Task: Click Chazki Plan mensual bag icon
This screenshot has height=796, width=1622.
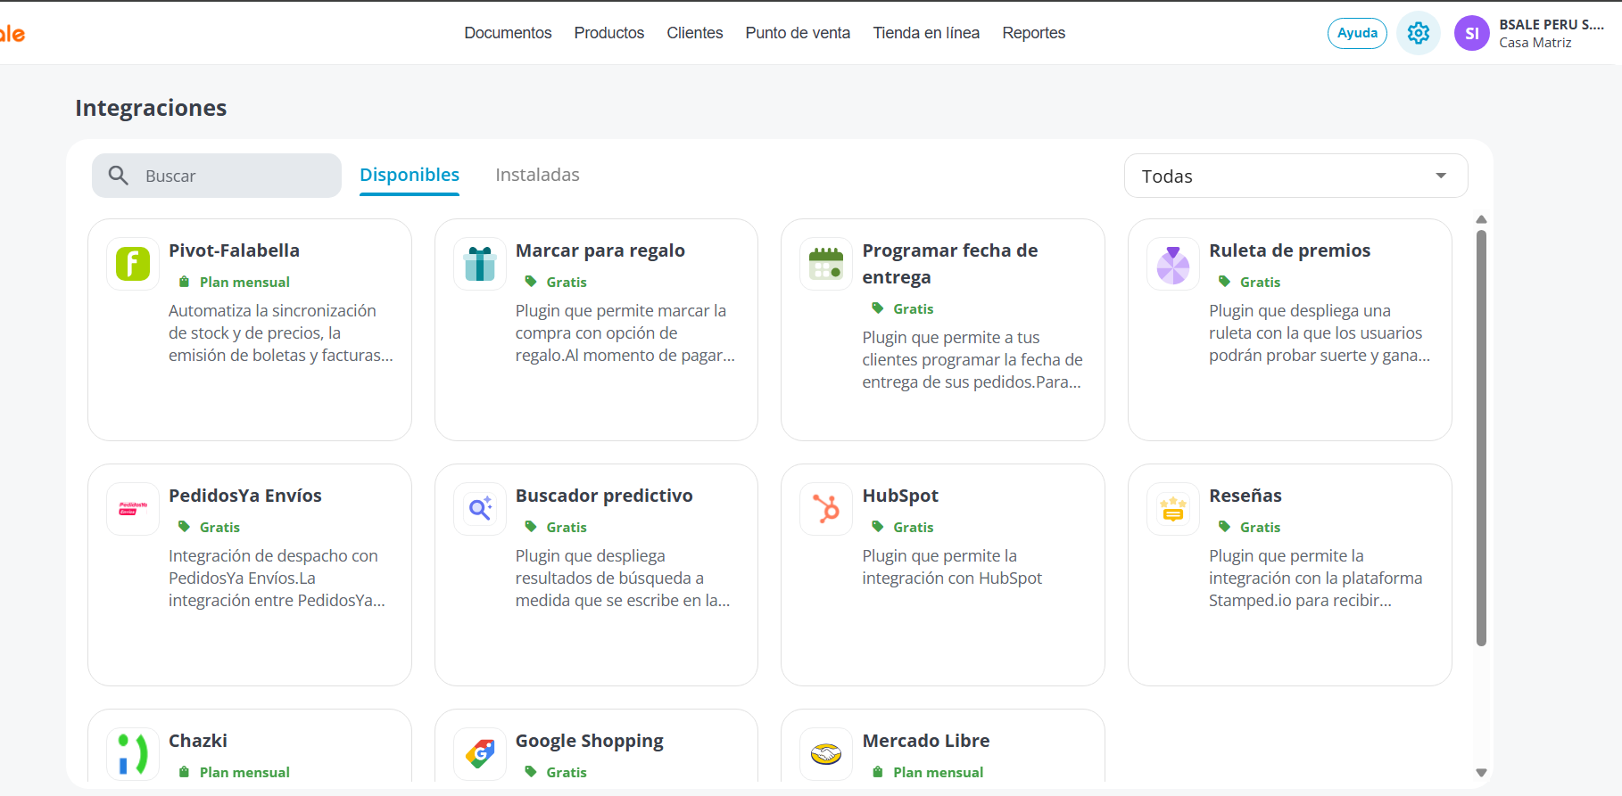Action: click(x=184, y=772)
